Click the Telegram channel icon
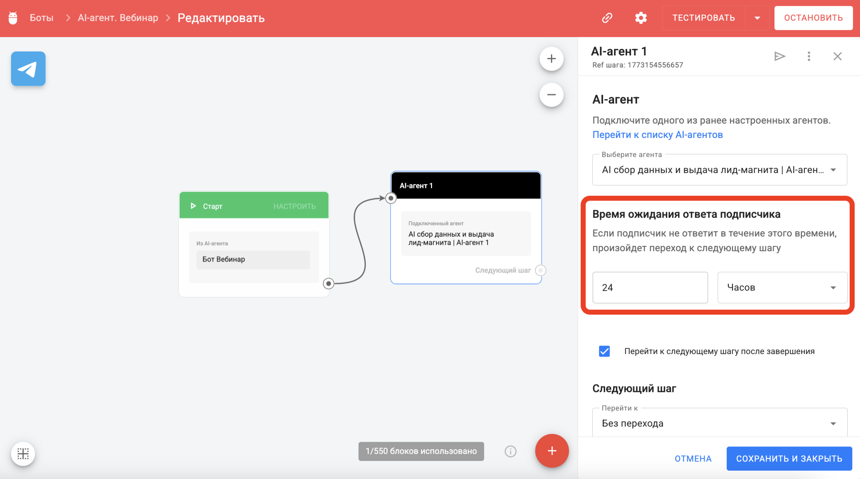860x479 pixels. [x=28, y=69]
